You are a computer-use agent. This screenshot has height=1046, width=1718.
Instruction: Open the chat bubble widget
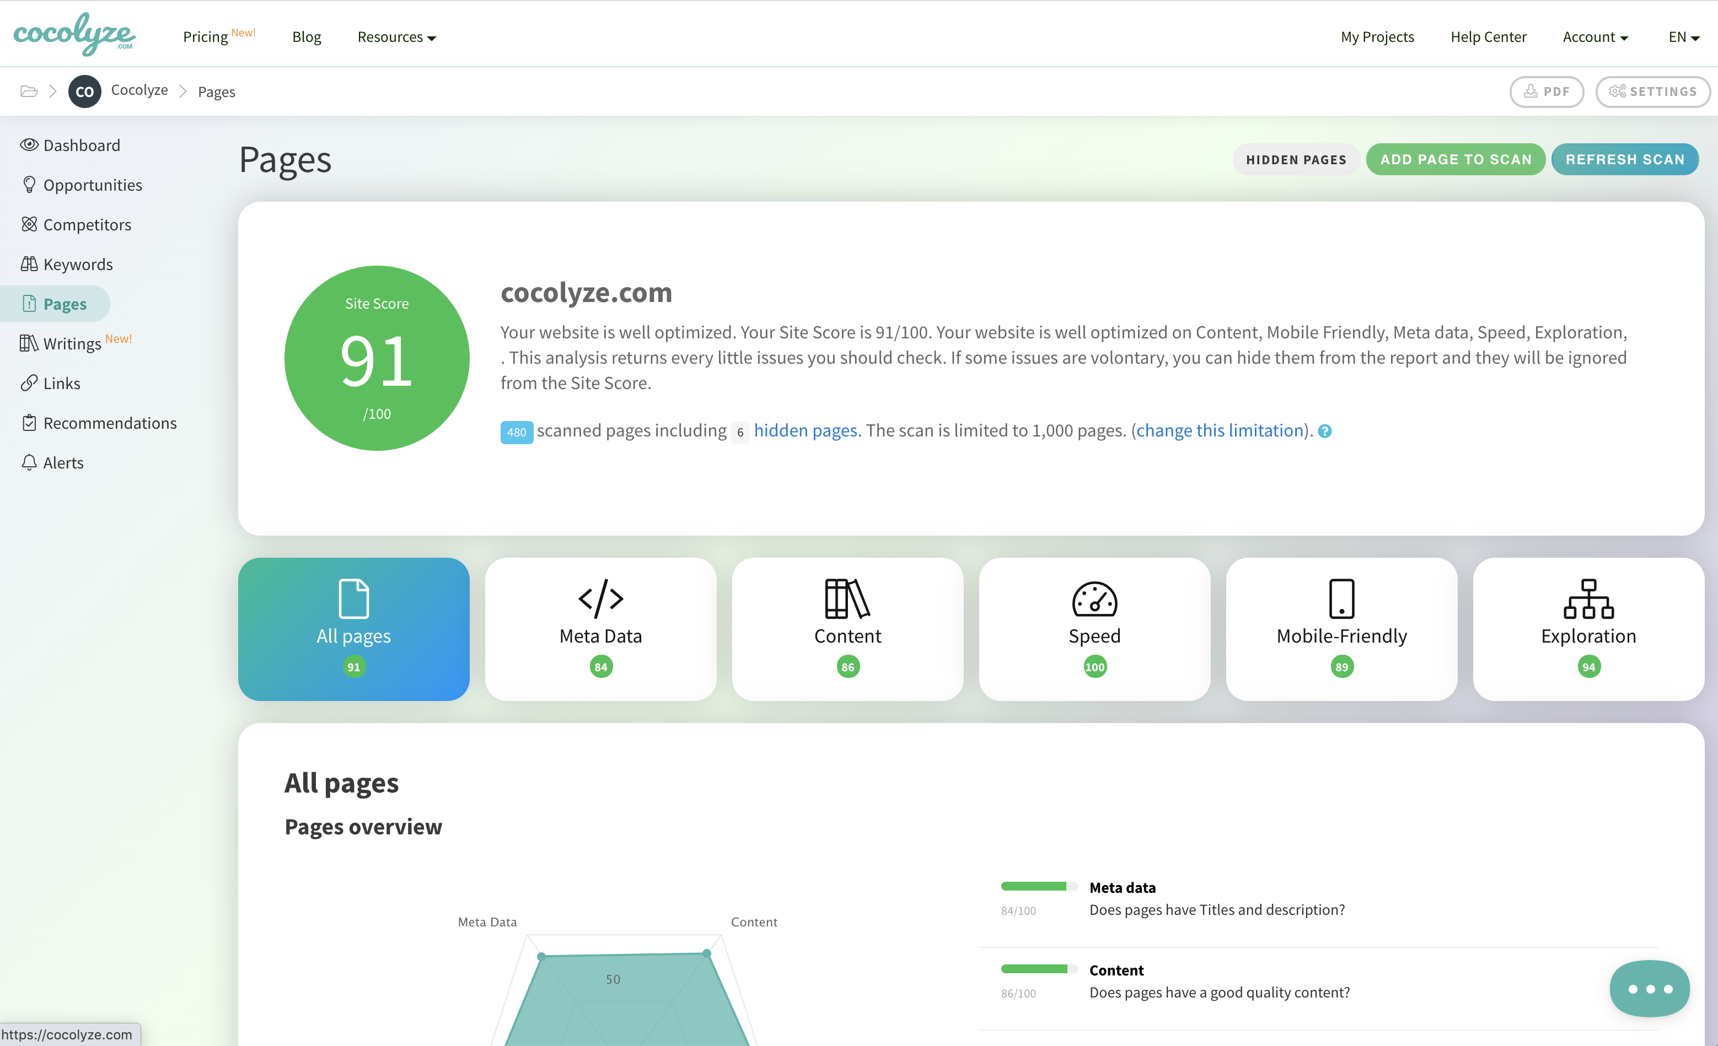point(1649,988)
